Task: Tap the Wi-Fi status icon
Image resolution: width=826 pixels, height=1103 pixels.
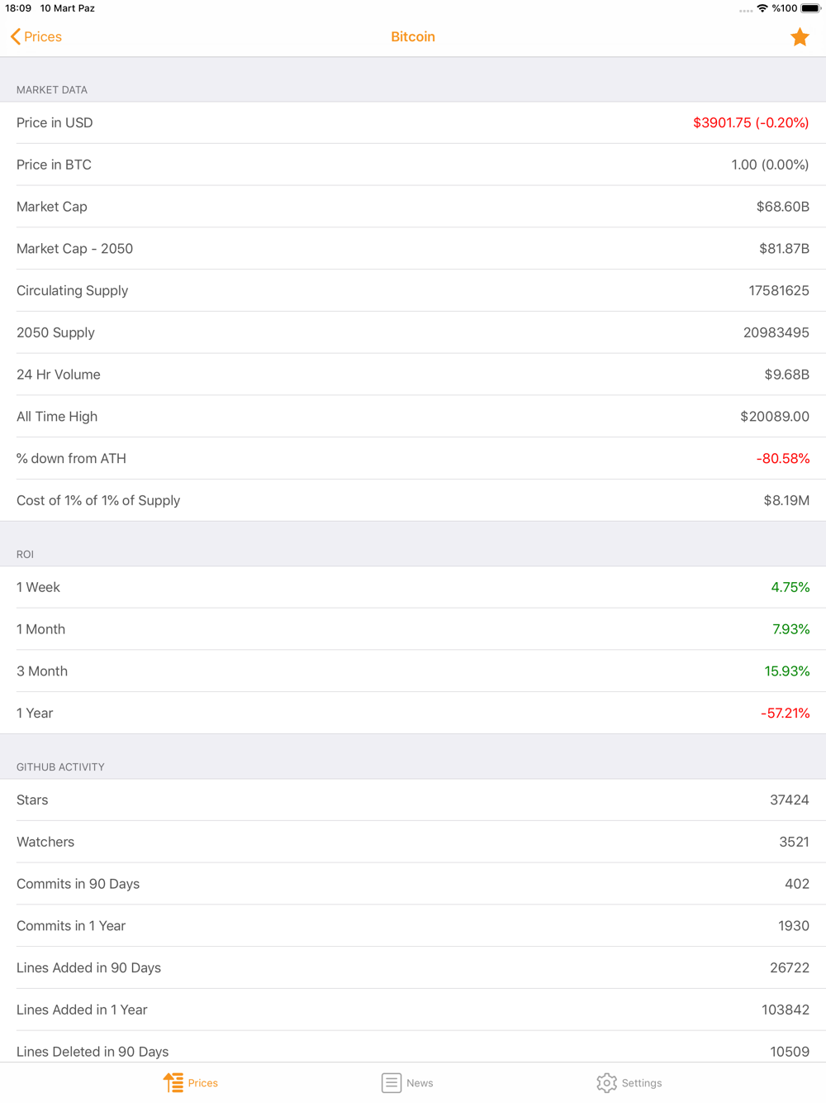Action: pos(762,8)
